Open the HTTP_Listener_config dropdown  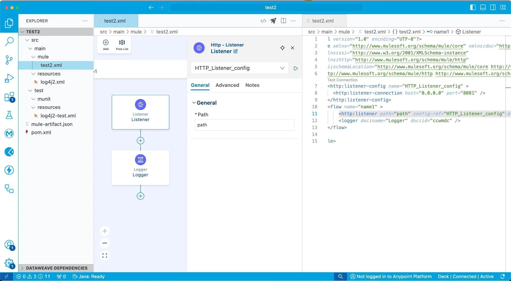click(x=240, y=68)
